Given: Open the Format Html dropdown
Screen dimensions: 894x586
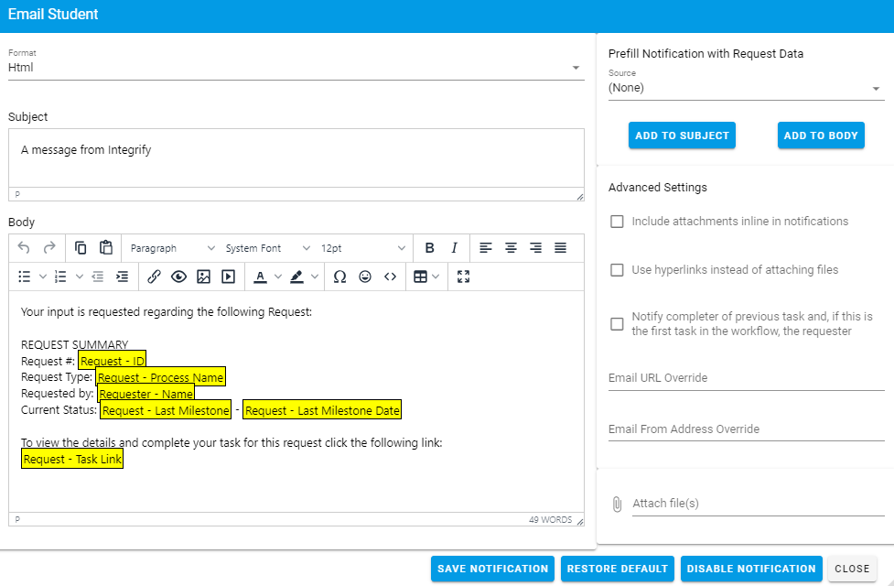Looking at the screenshot, I should coord(296,68).
